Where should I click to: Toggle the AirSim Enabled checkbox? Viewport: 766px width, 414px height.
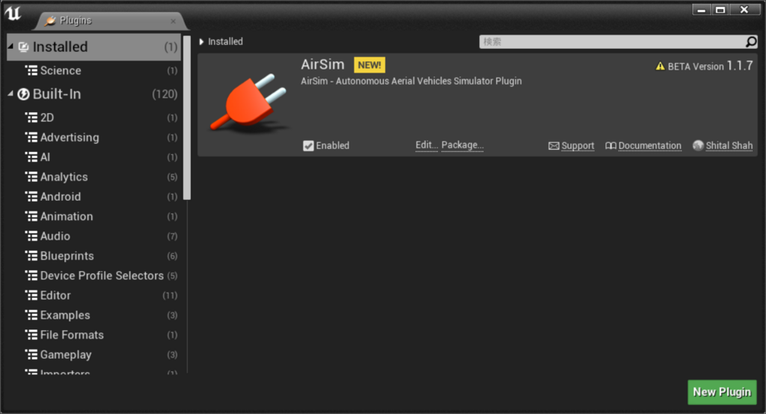coord(308,146)
